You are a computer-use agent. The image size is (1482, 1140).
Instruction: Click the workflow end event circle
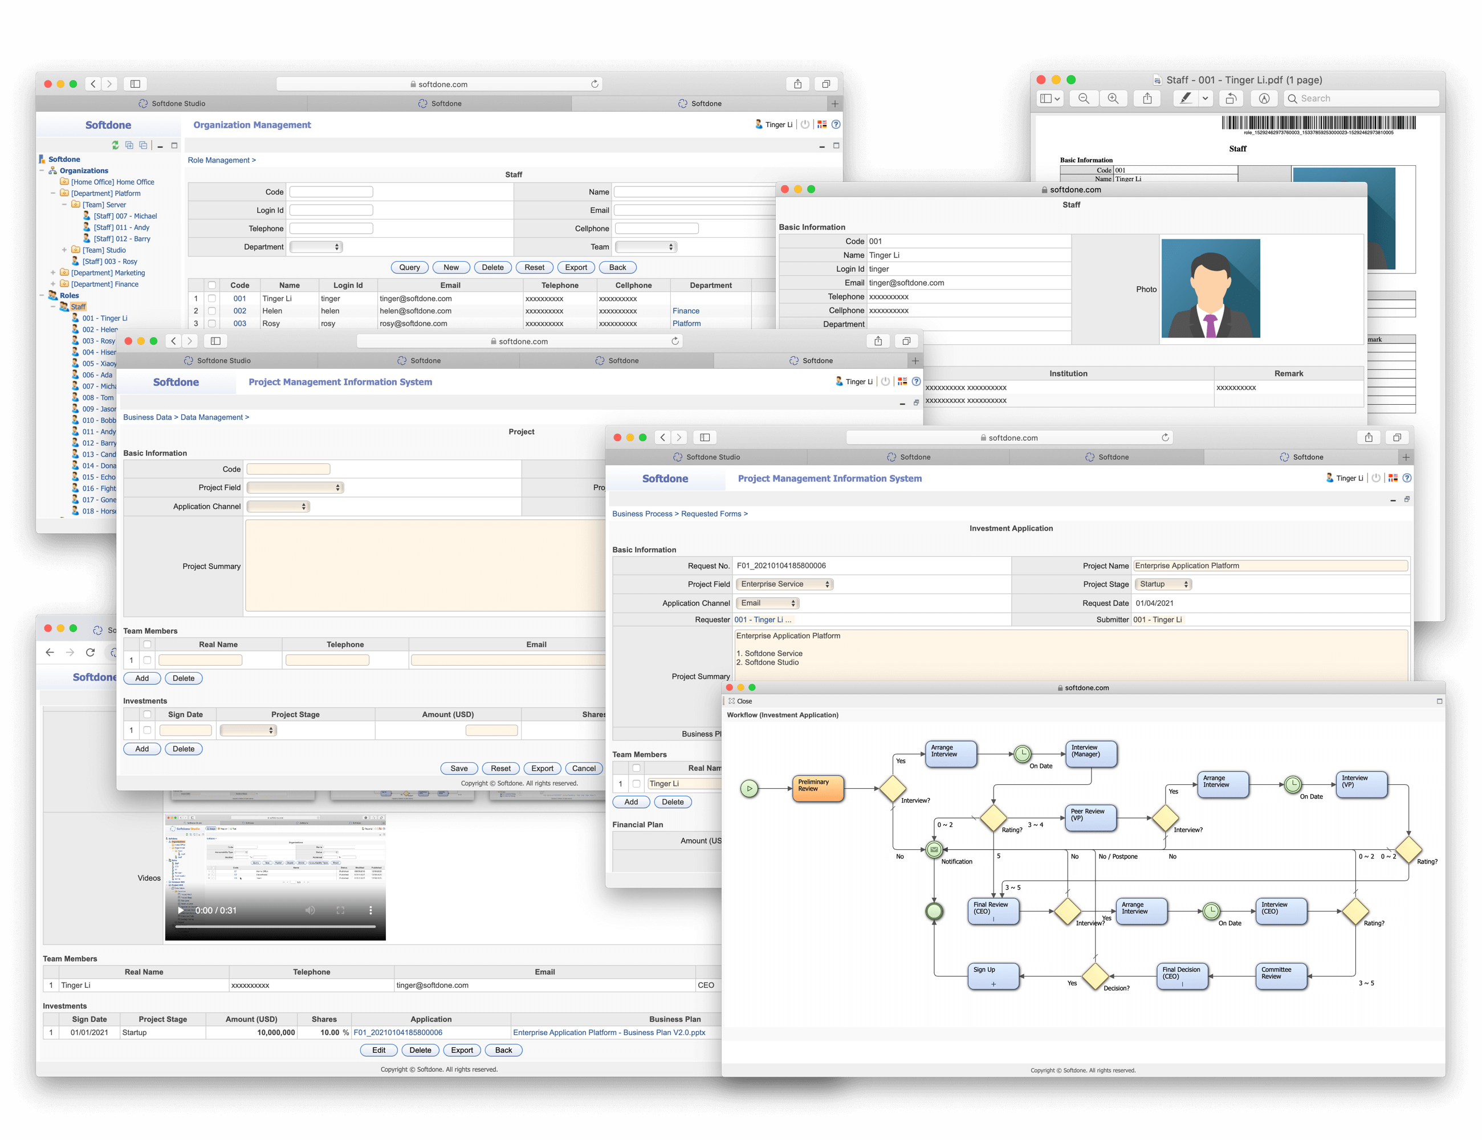pyautogui.click(x=934, y=911)
